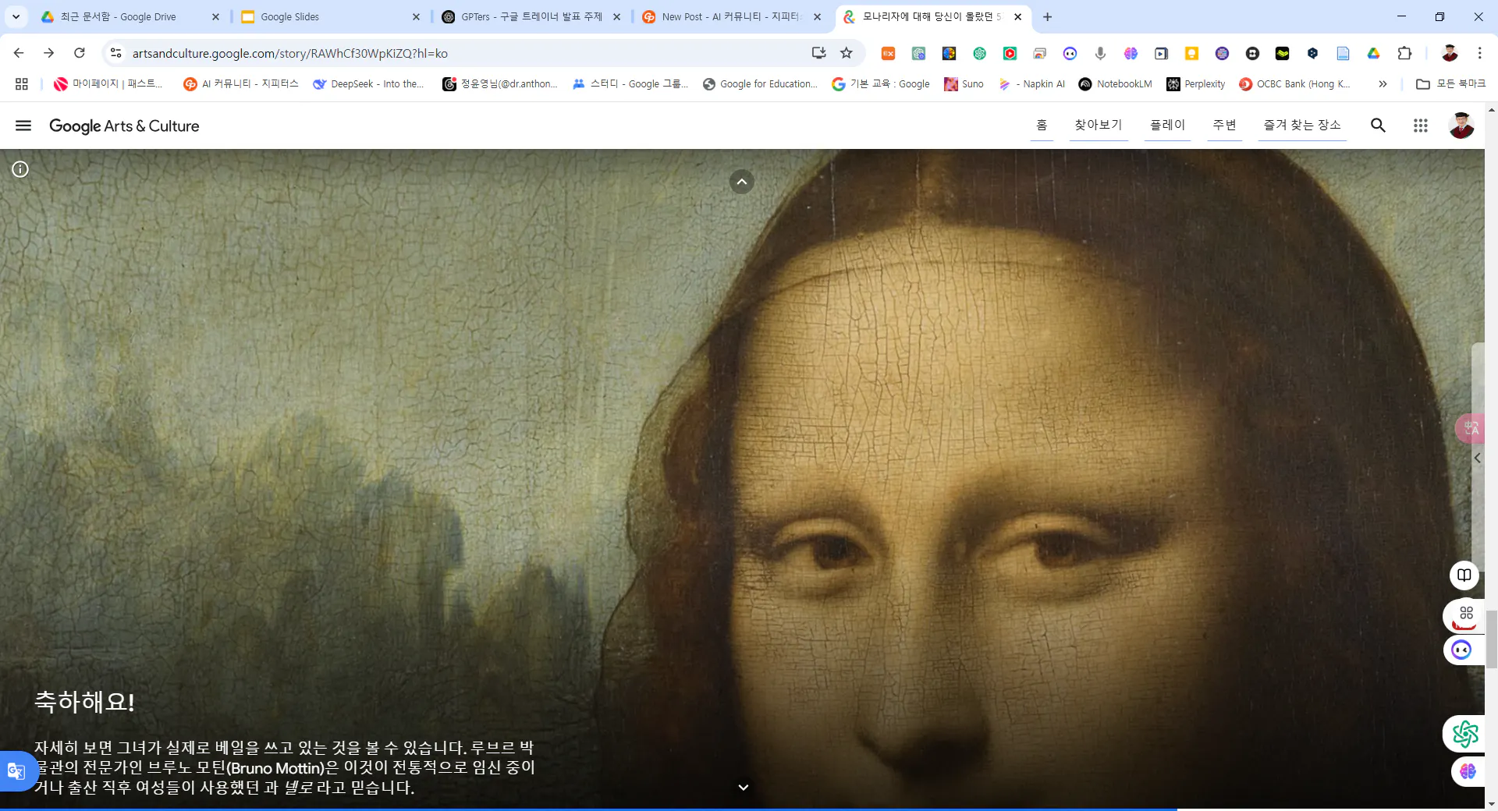Click the microphone extension icon

pos(1100,53)
